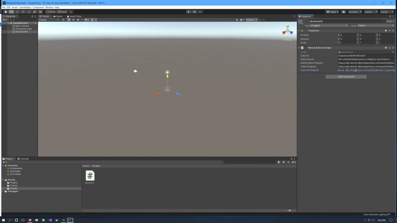Open the Layer dropdown showing Default
The height and width of the screenshot is (223, 397).
tap(375, 25)
